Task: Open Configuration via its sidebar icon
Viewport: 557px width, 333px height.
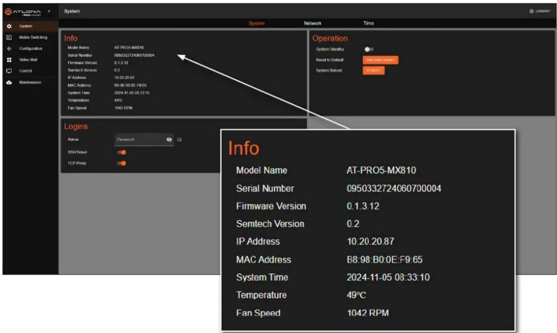Action: (9, 48)
